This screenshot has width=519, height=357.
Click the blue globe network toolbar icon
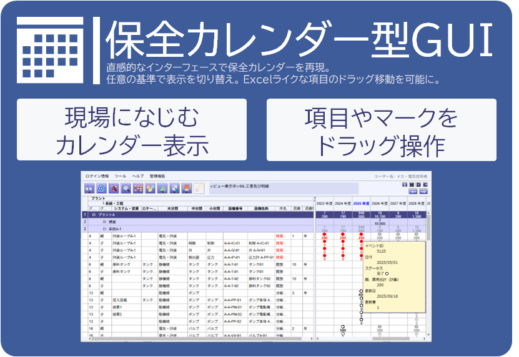tap(102, 187)
